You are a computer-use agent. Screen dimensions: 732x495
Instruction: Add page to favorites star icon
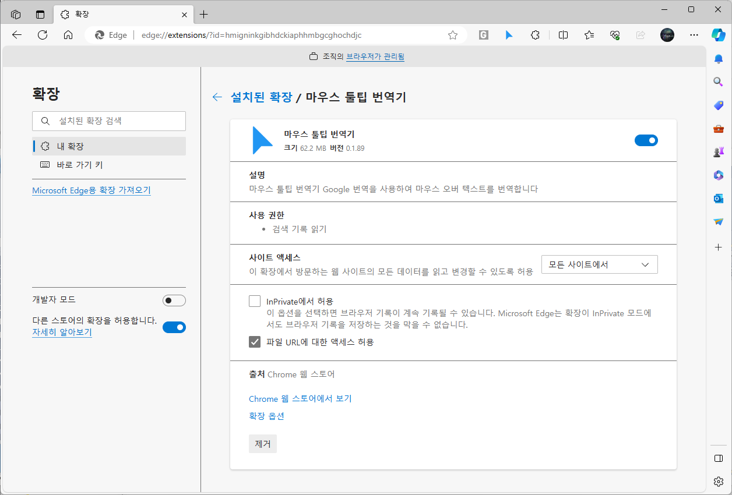(x=453, y=35)
